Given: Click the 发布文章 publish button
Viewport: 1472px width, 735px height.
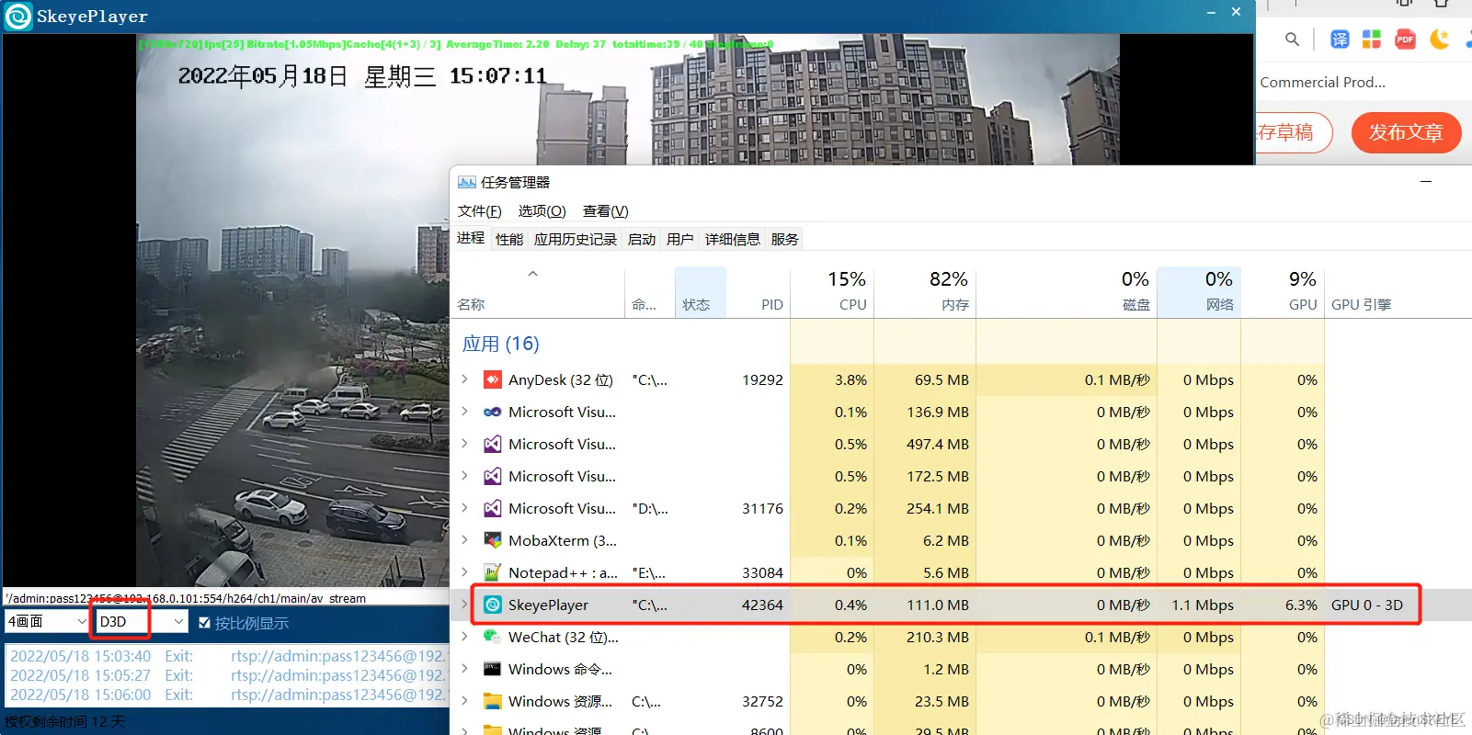Looking at the screenshot, I should pos(1406,132).
